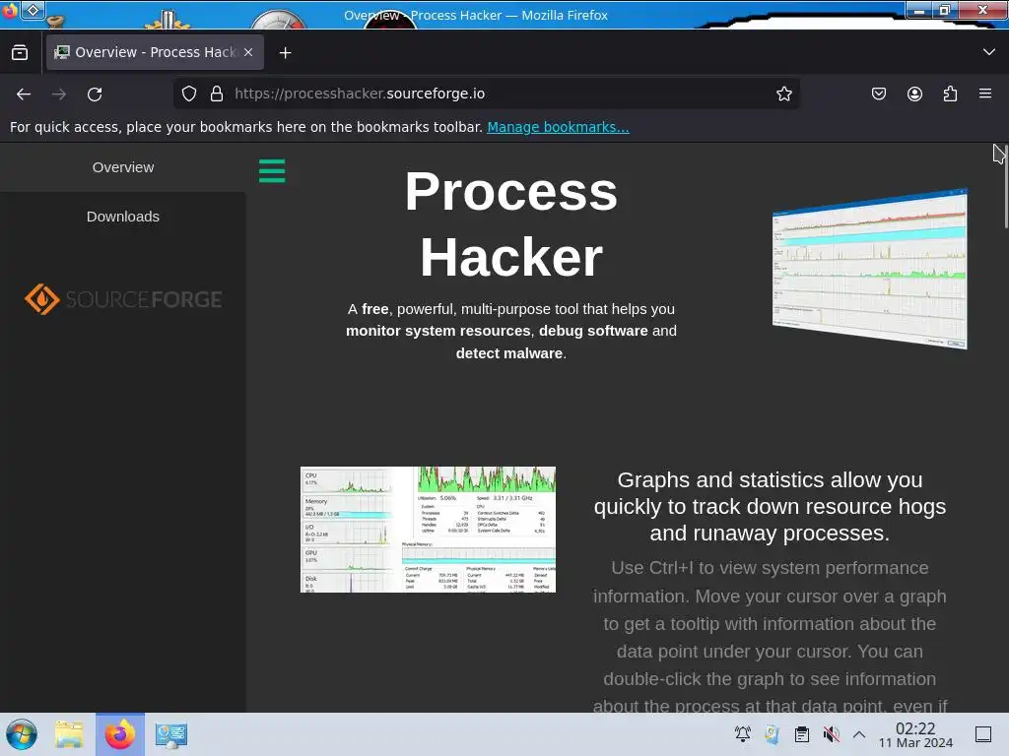Select the Overview sidebar item

click(x=123, y=167)
